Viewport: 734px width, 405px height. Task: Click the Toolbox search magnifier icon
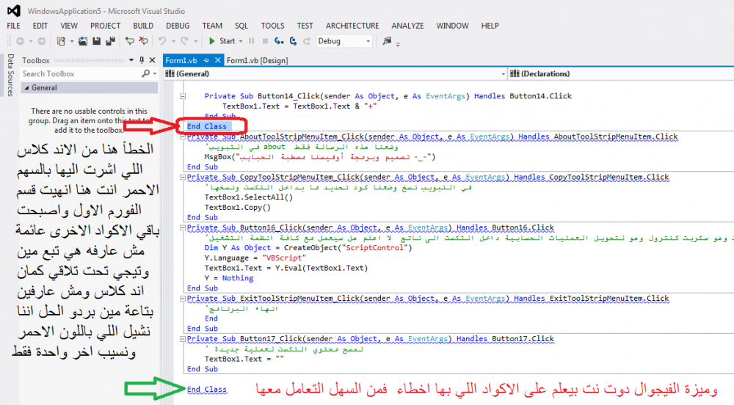pos(145,73)
